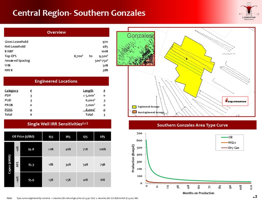The width and height of the screenshot is (262, 203).
Task: Select the Southern Gonzales Area Type Curve header
Action: [x=192, y=125]
